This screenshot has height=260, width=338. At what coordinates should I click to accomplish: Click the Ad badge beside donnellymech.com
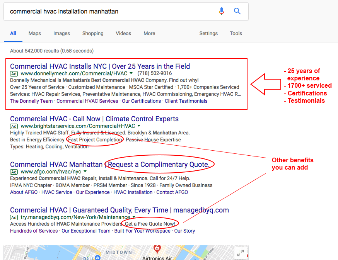14,74
